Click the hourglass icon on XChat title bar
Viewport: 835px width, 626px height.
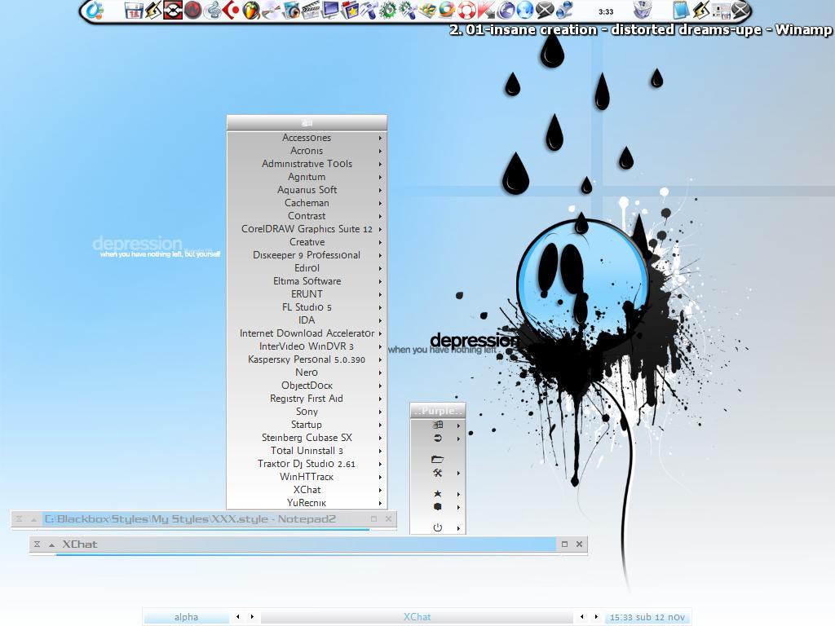37,544
